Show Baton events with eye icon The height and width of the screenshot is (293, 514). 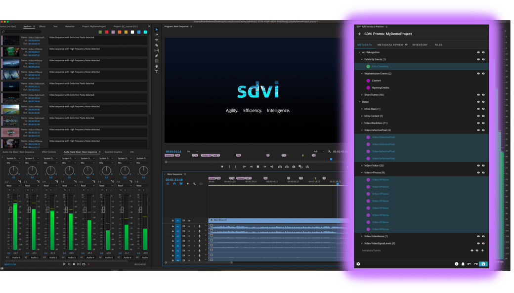pyautogui.click(x=478, y=102)
